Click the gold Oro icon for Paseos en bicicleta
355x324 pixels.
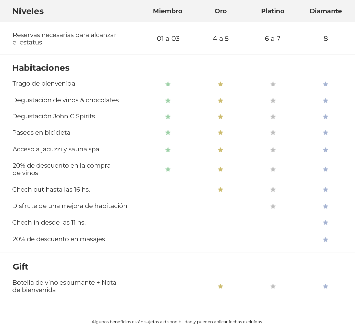[221, 132]
